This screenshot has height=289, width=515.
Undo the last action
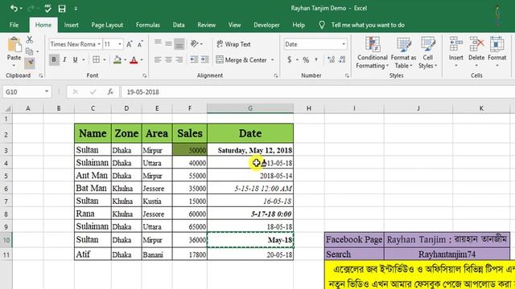coord(14,8)
